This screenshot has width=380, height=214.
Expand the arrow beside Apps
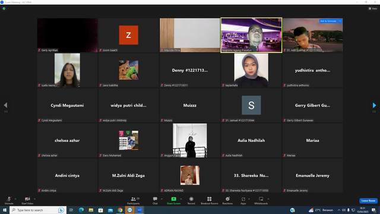coord(249,199)
